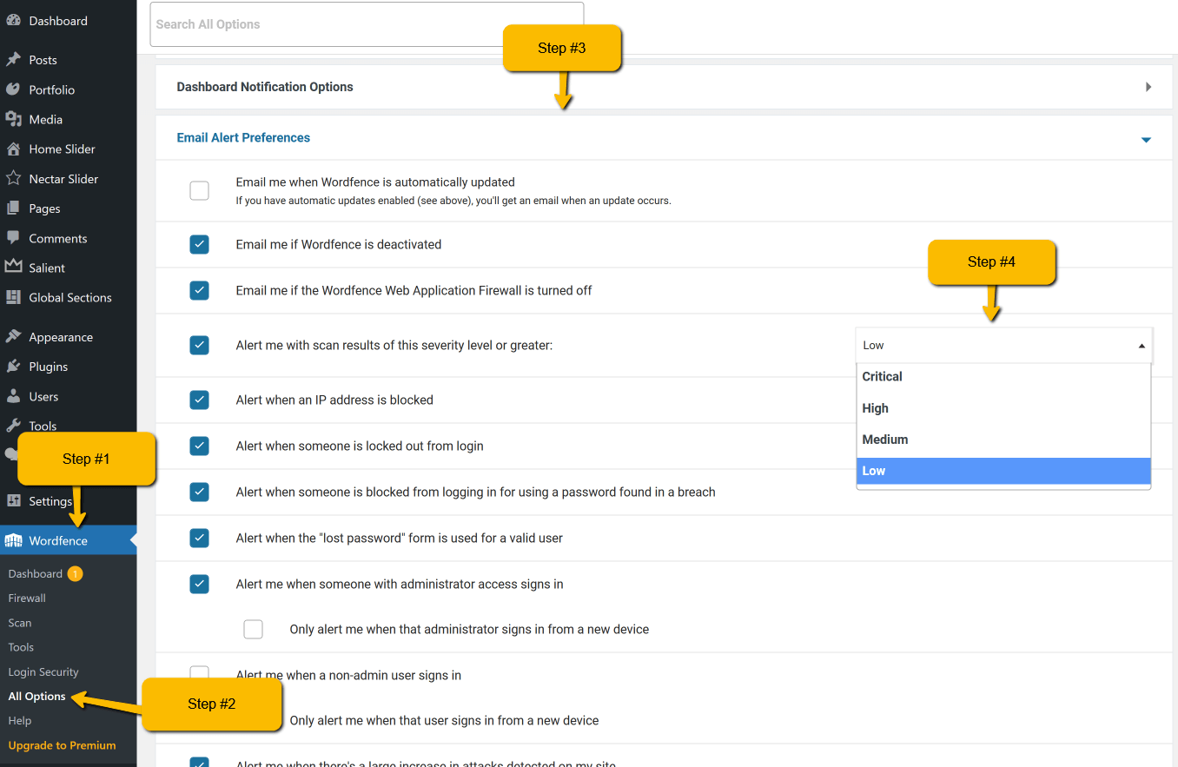
Task: Click the Media icon in sidebar
Action: coord(13,119)
